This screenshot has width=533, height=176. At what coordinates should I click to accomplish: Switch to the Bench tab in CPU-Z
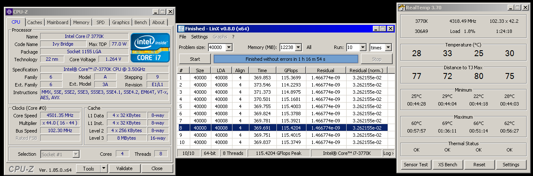[141, 22]
